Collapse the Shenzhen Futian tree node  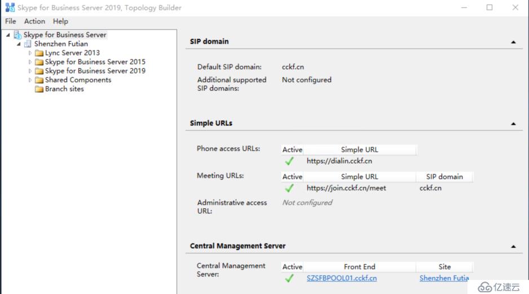point(19,44)
